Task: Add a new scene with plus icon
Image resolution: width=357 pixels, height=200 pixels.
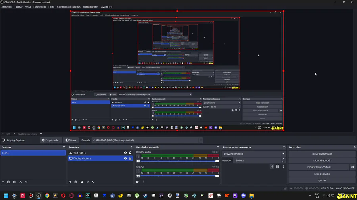Action: point(3,182)
